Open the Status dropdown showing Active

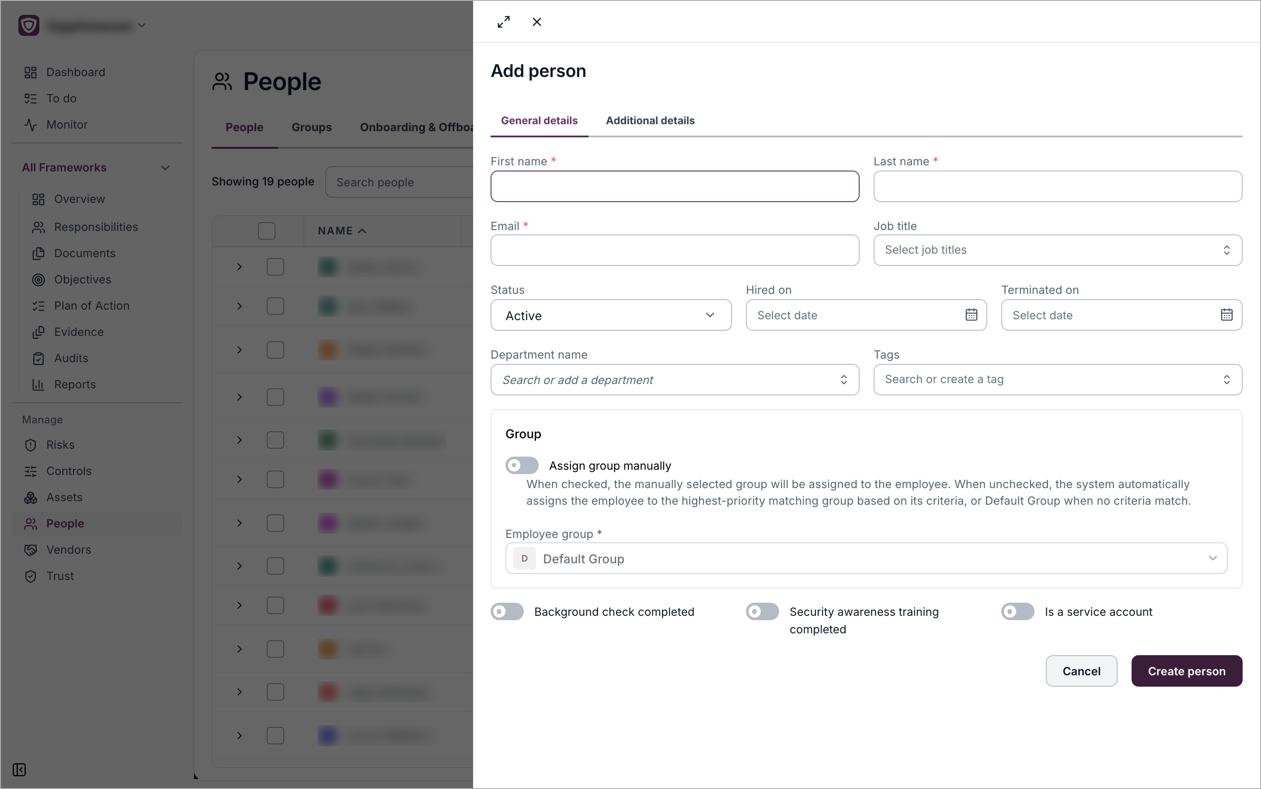[x=611, y=314]
